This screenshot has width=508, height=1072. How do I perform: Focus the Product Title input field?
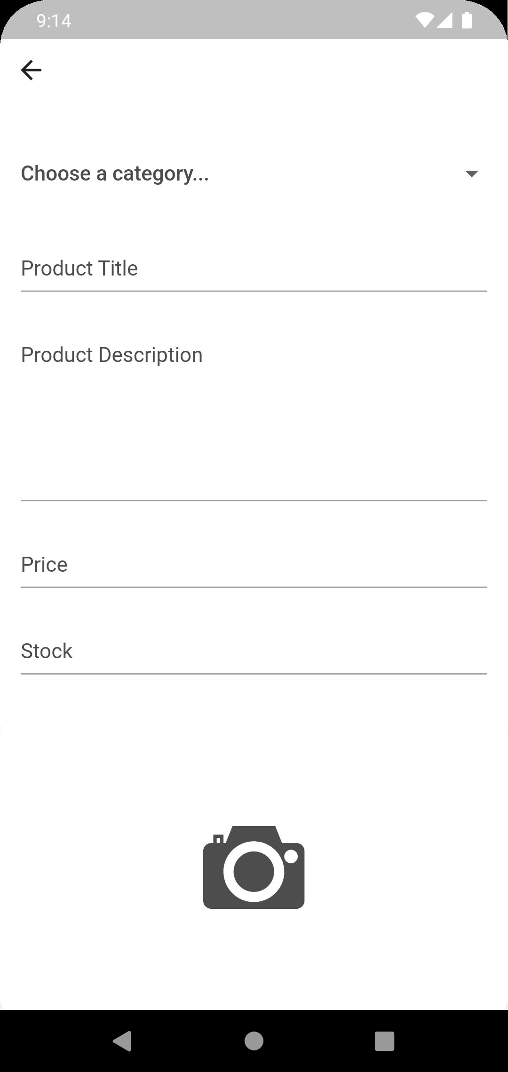pos(254,268)
